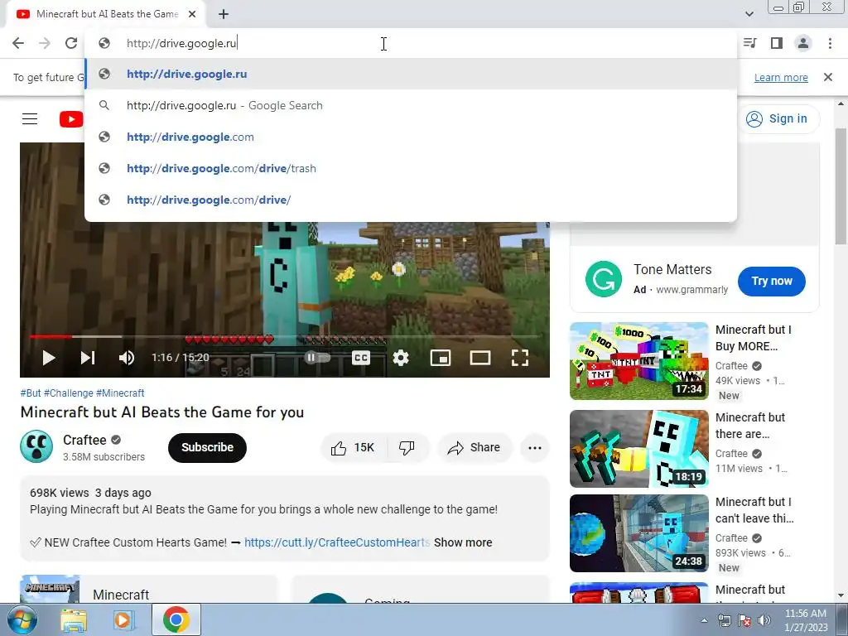
Task: Open the Action Center flag icon
Action: coord(744,620)
